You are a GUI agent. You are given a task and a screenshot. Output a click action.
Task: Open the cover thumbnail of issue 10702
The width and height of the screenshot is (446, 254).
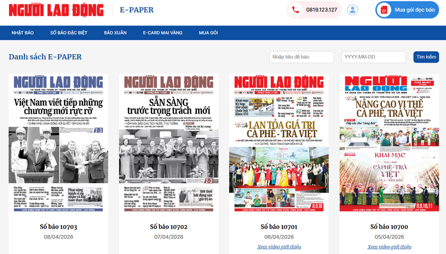(x=169, y=143)
